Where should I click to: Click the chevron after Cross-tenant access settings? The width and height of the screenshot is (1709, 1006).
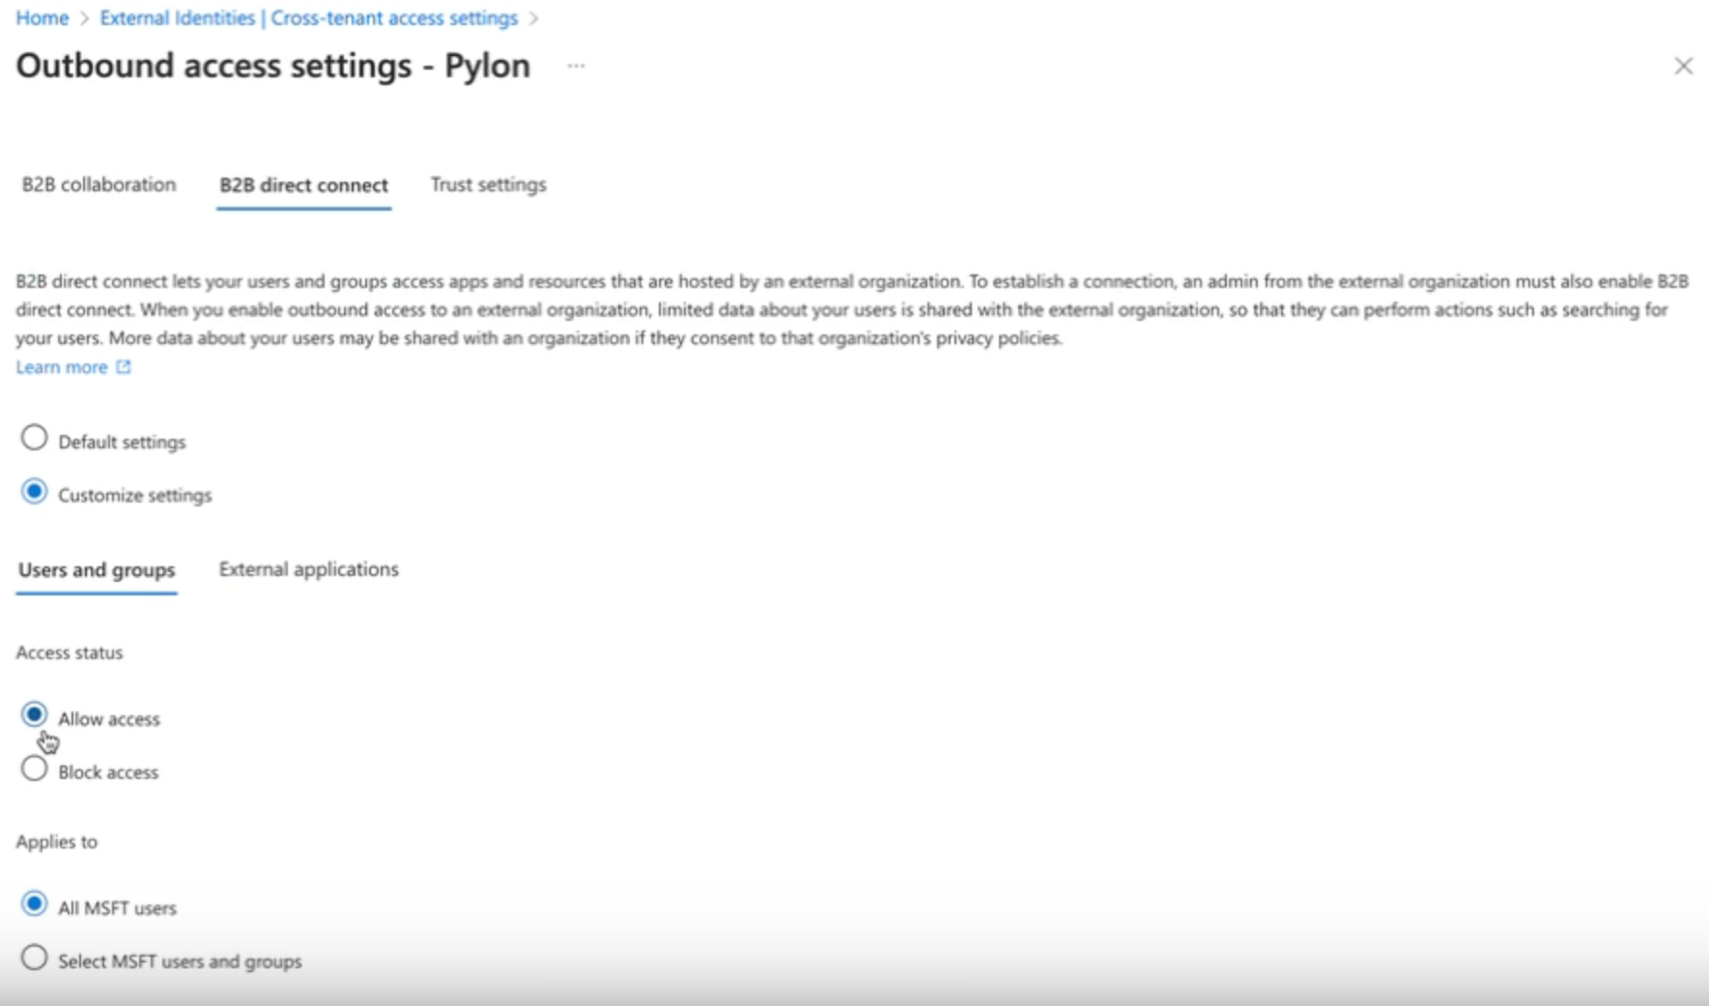533,18
